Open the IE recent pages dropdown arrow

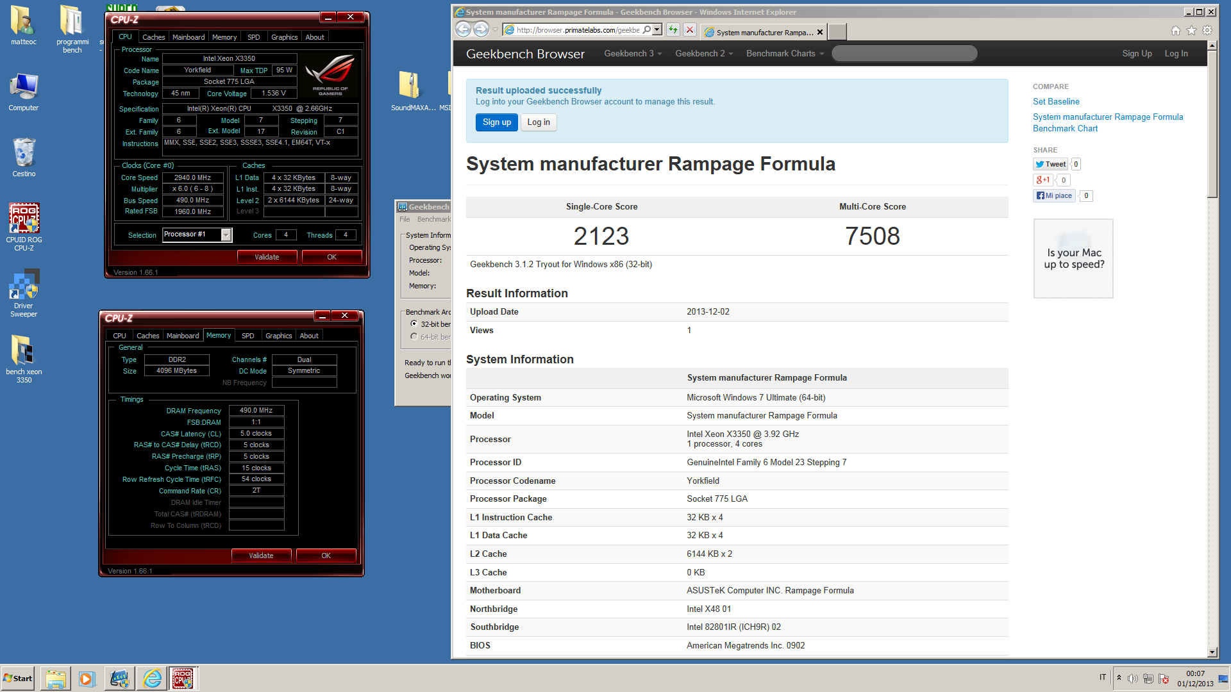(x=495, y=29)
